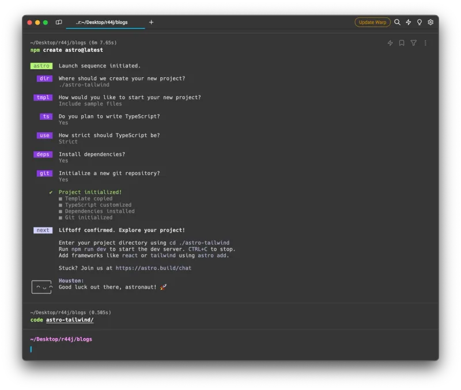
Task: Open the https://astro.build/chat link
Action: pos(153,268)
